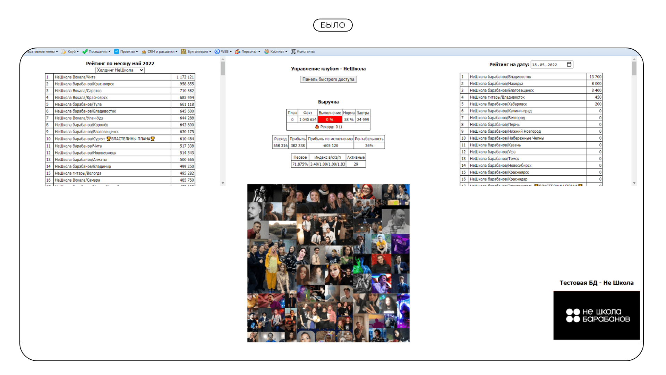666x375 pixels.
Task: Click the Кабинет group icon
Action: pos(266,52)
